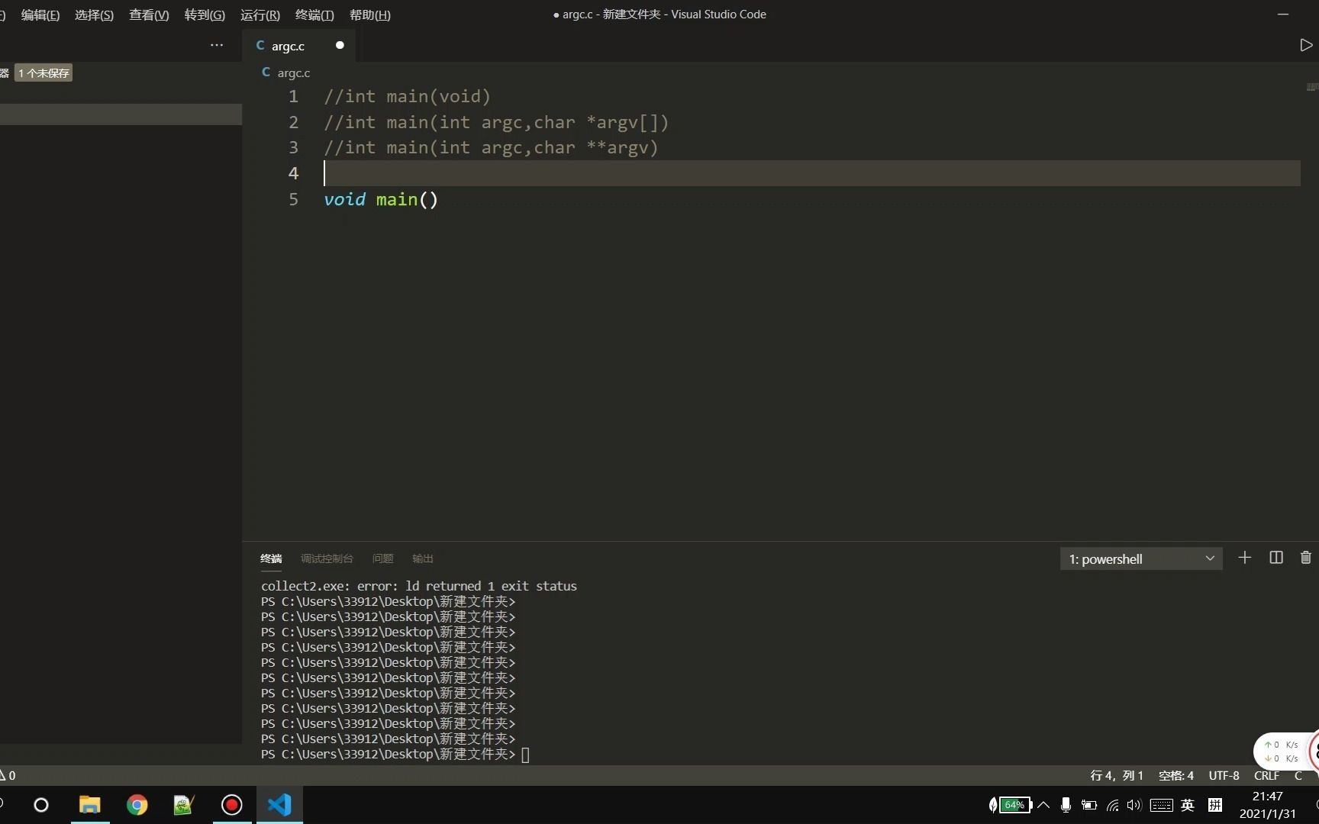Click the microphone tray icon
The height and width of the screenshot is (824, 1319).
click(x=1066, y=805)
